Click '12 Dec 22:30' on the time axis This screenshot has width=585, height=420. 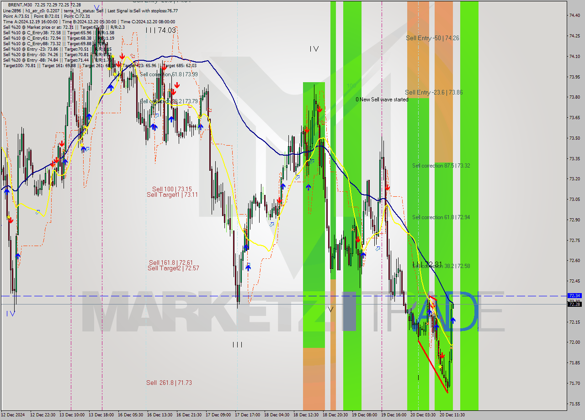click(x=43, y=415)
